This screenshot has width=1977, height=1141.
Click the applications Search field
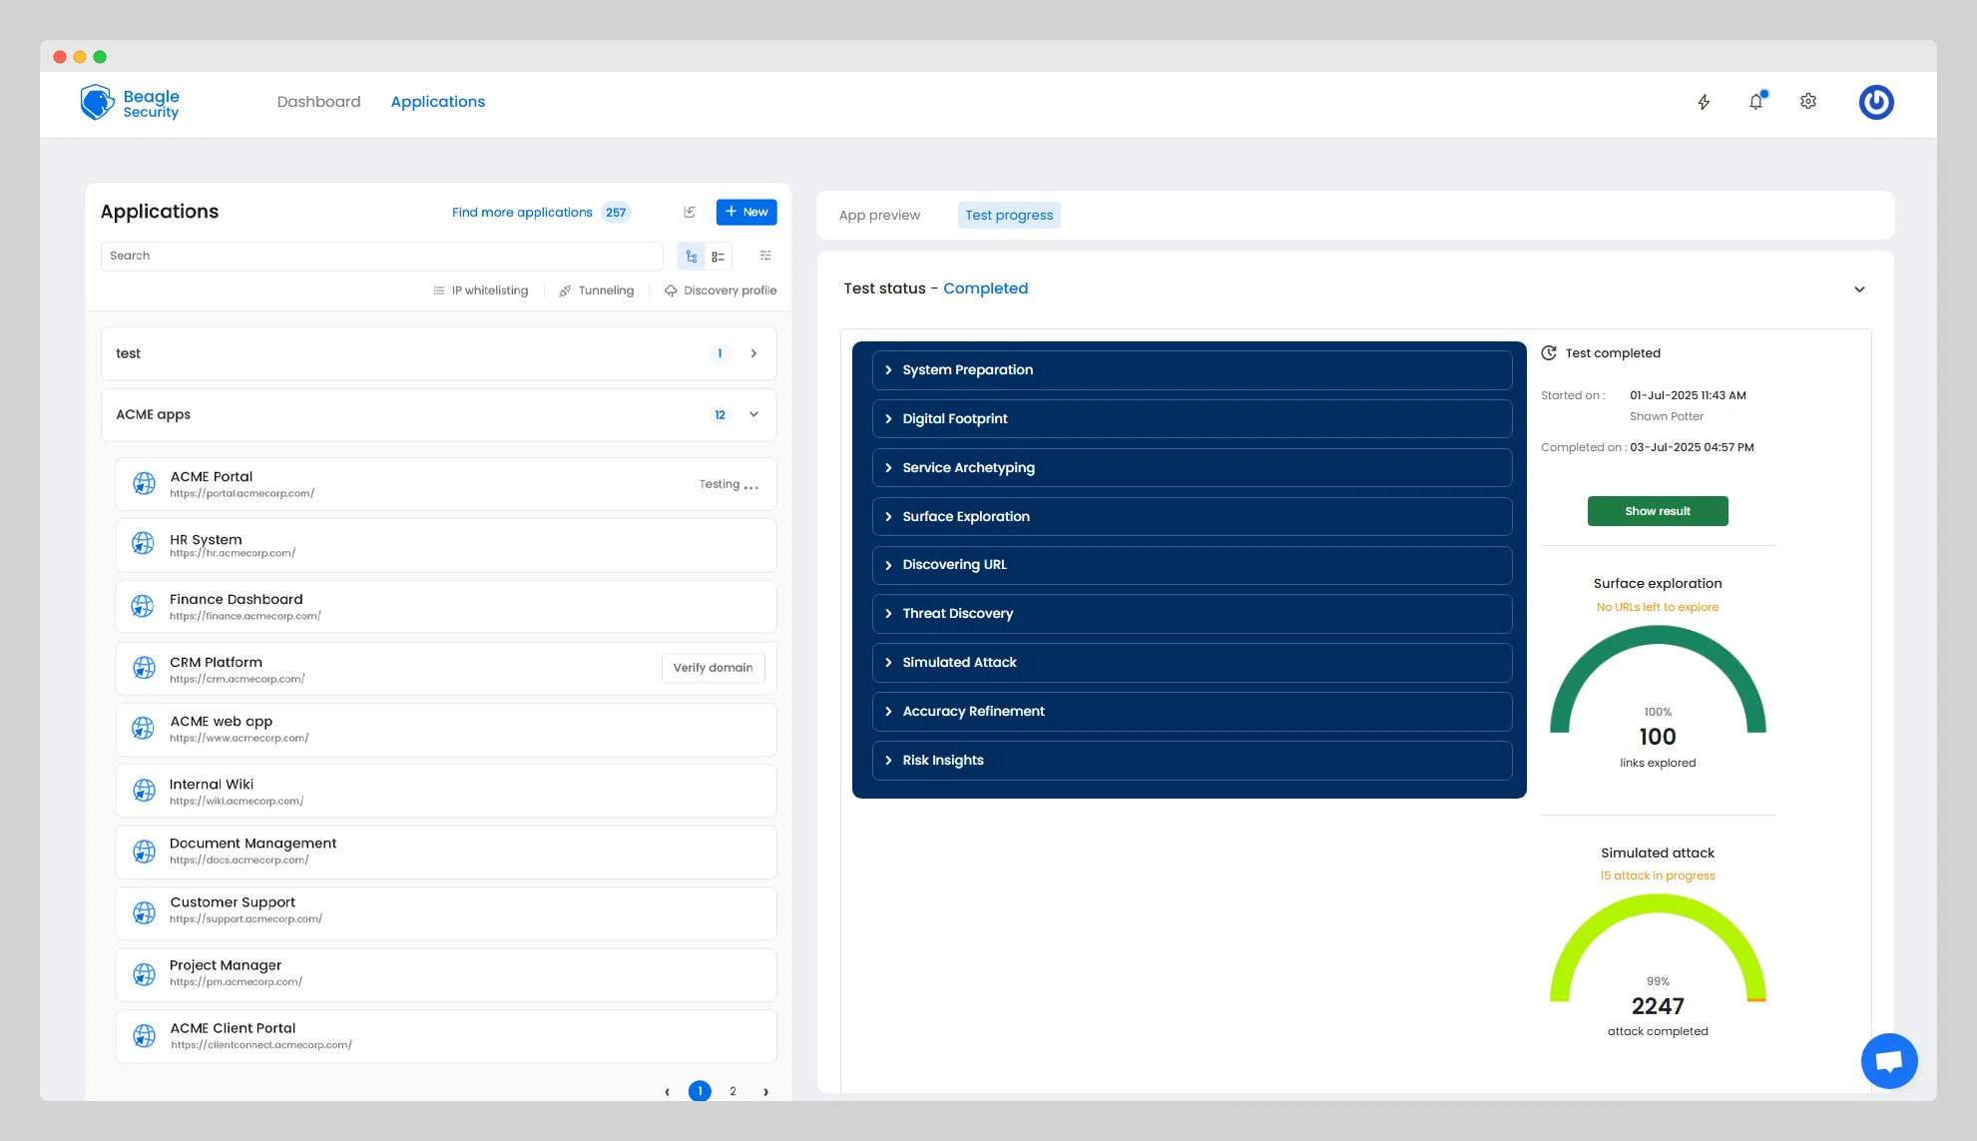point(381,257)
